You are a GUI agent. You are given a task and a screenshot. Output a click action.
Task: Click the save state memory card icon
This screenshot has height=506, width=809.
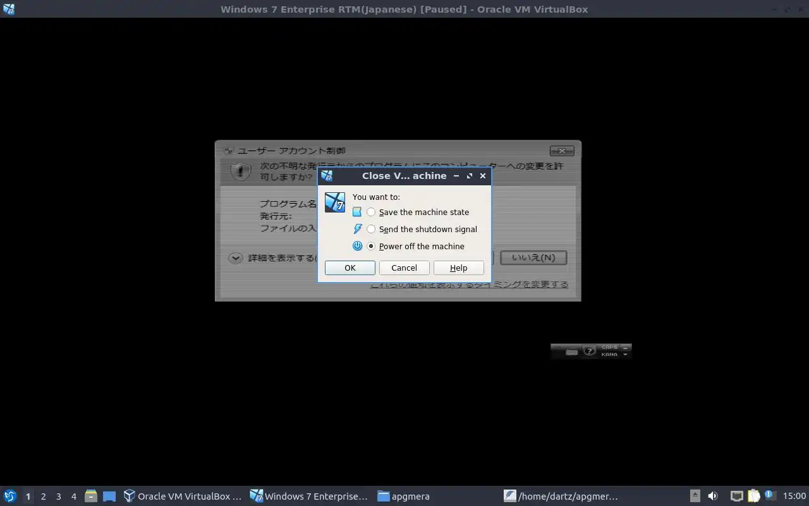[357, 212]
